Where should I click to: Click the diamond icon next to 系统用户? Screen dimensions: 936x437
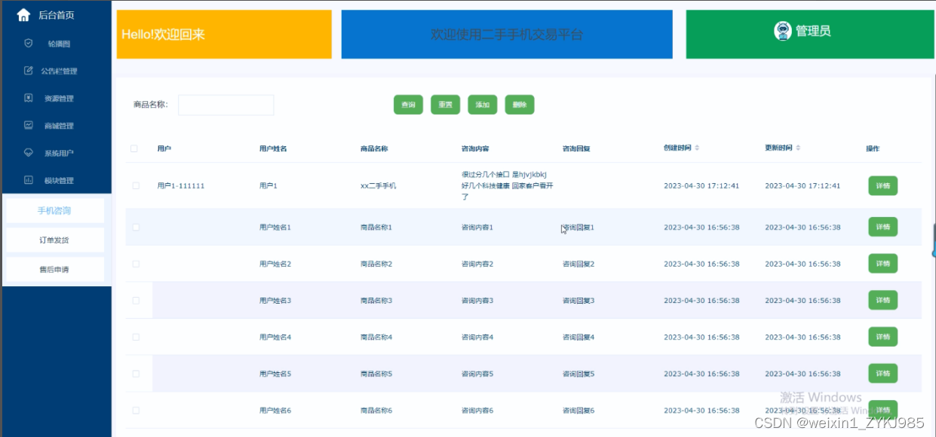29,152
